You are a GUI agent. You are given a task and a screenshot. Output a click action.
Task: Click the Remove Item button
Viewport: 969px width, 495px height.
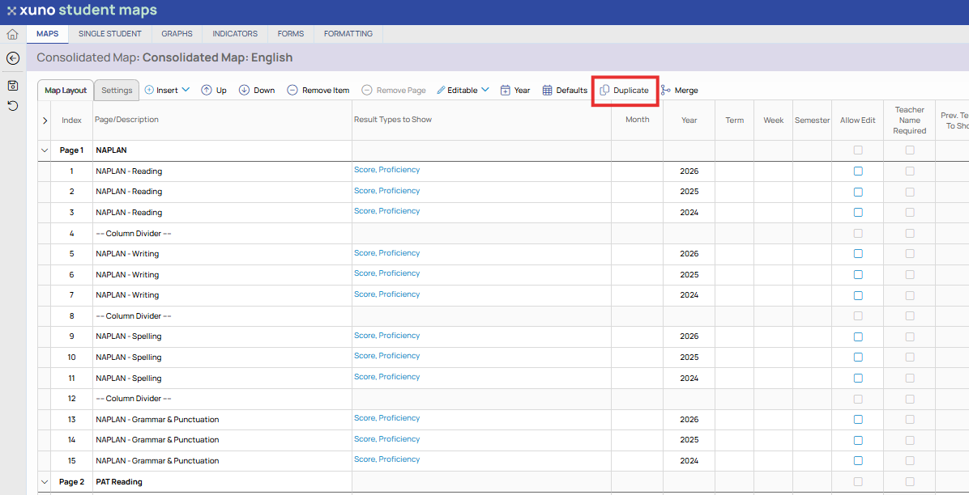coord(318,90)
